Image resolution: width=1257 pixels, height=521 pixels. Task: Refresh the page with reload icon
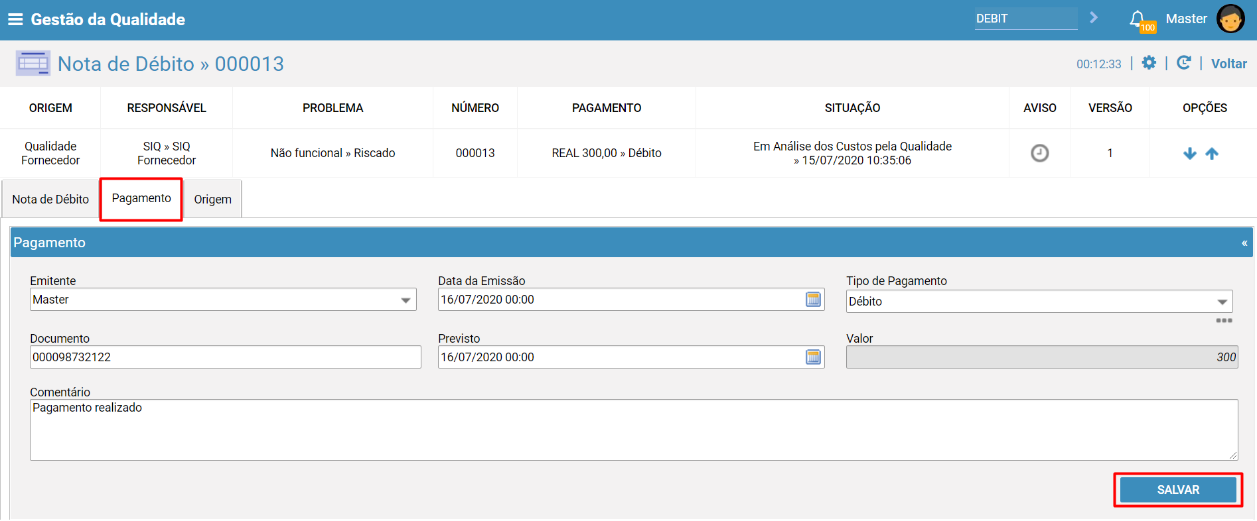(1183, 63)
